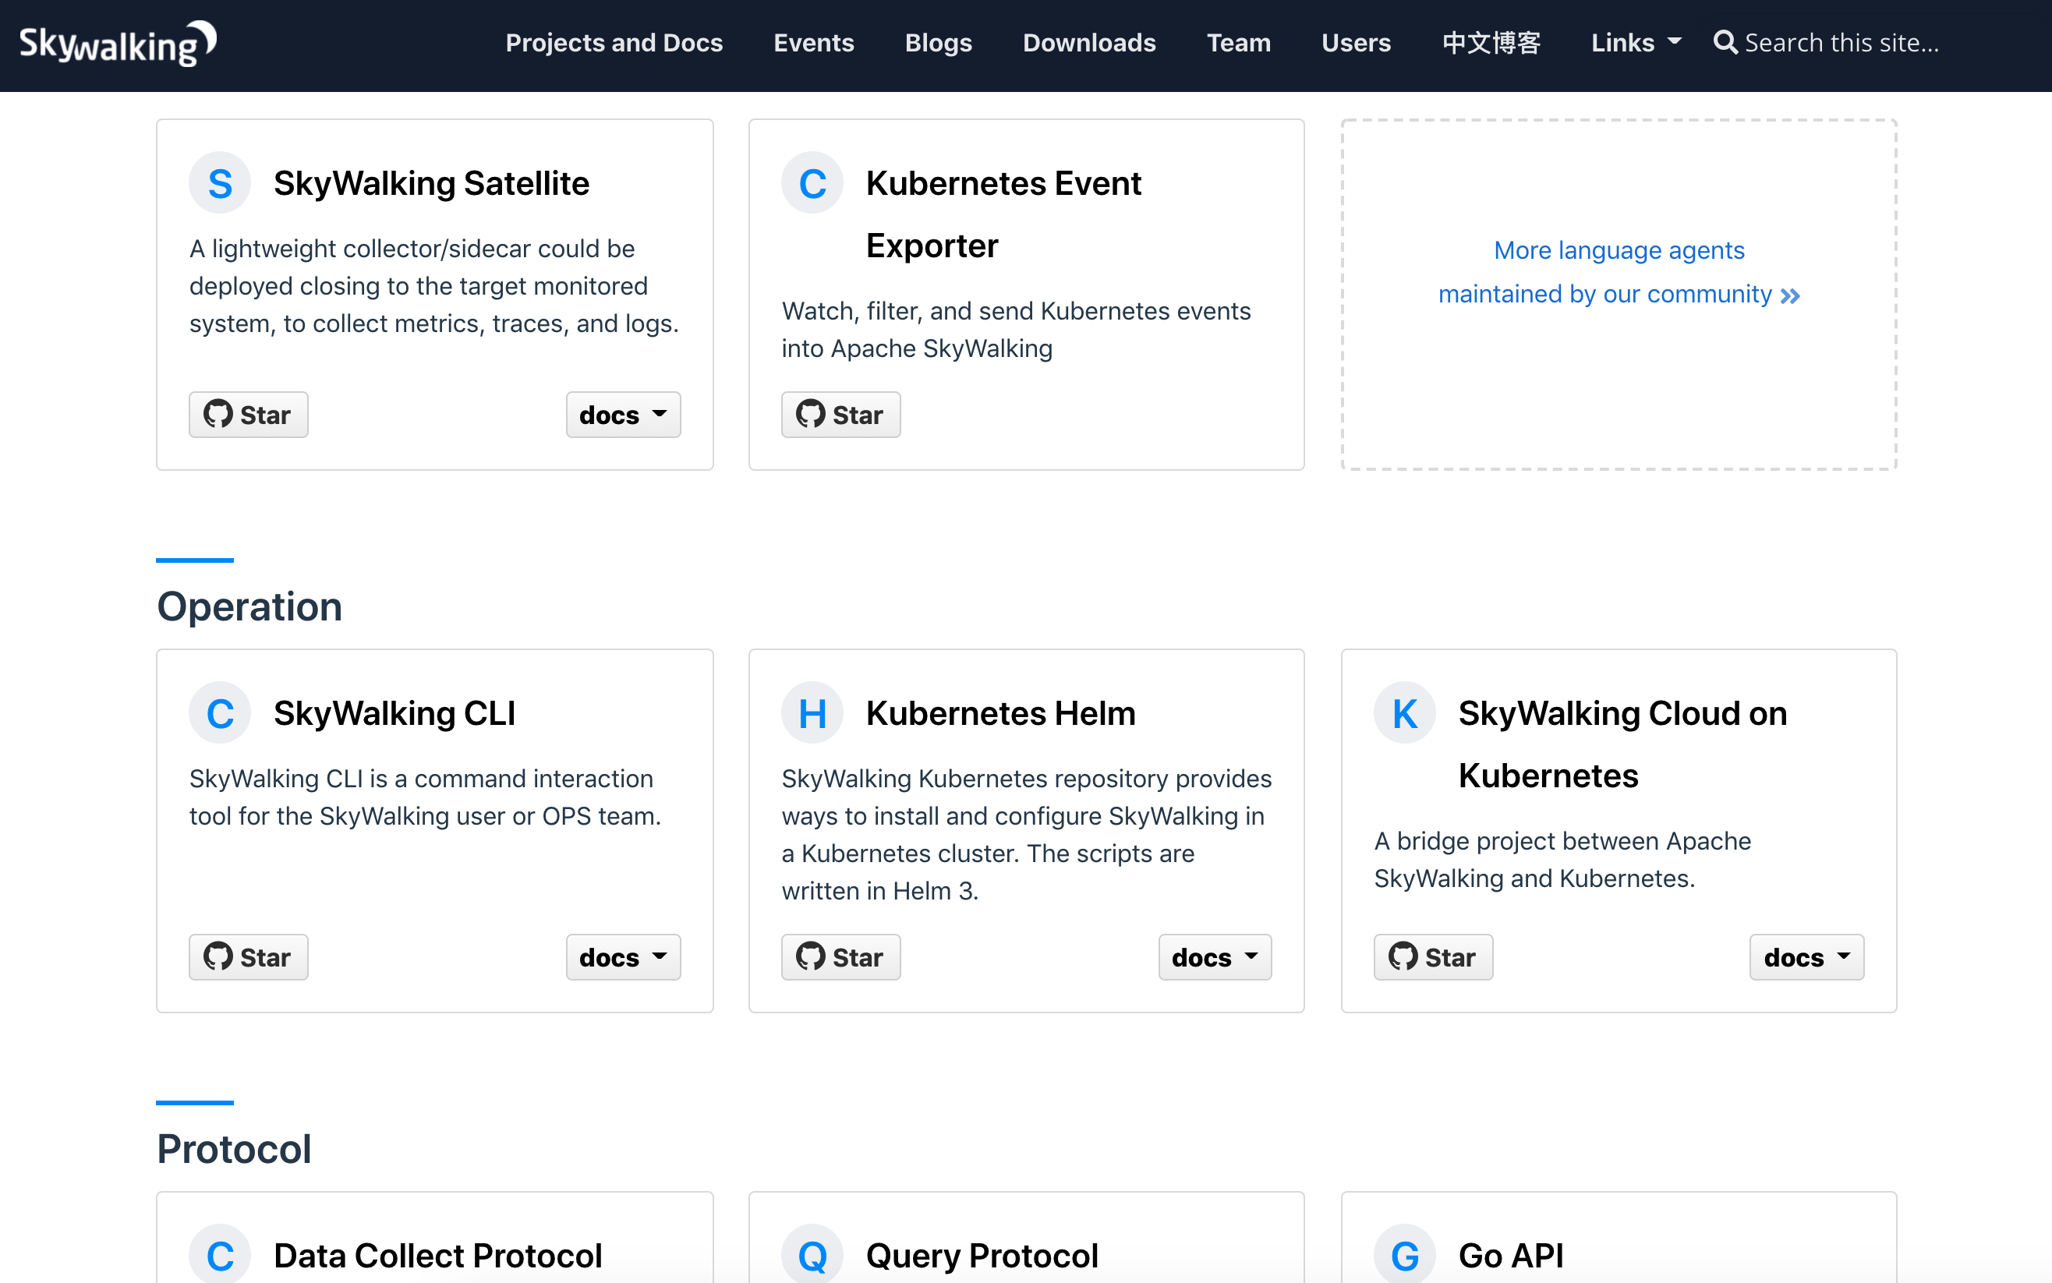The width and height of the screenshot is (2052, 1283).
Task: Click the search magnifier icon
Action: click(x=1725, y=42)
